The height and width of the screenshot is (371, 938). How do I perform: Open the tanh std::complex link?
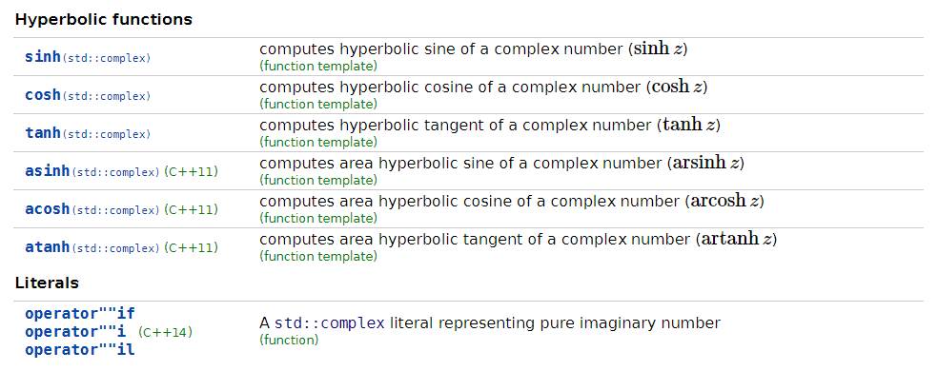(88, 133)
